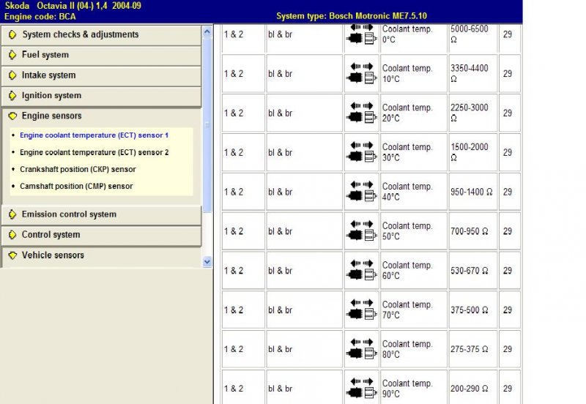This screenshot has height=404, width=586.
Task: Select the 700-950 Ω resistance cell
Action: 472,231
